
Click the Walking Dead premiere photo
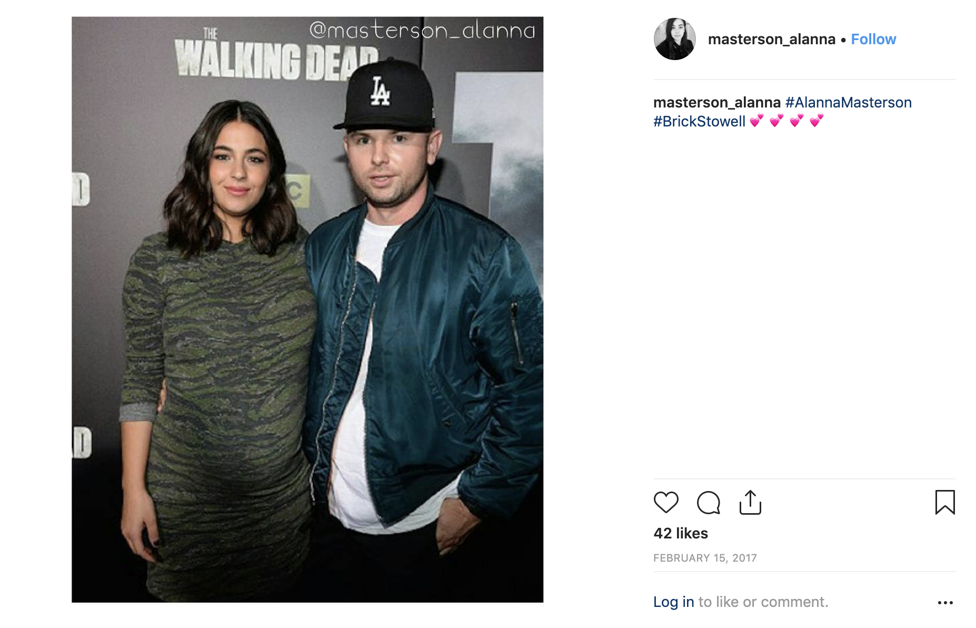pyautogui.click(x=307, y=310)
